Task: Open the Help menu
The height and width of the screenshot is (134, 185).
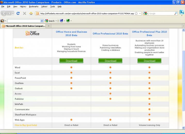Action: (x=59, y=7)
